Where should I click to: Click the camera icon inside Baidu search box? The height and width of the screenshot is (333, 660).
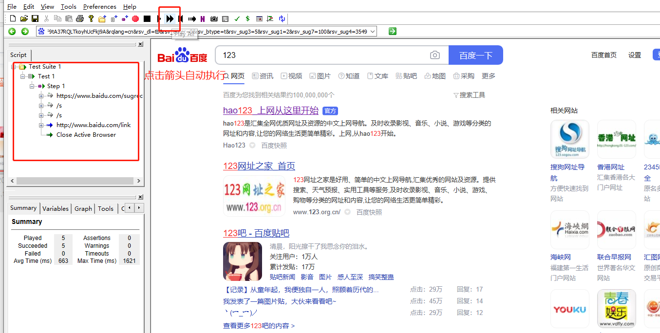pyautogui.click(x=434, y=55)
